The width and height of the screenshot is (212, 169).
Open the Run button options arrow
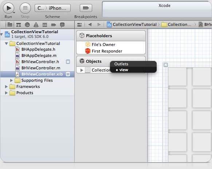coord(14,13)
